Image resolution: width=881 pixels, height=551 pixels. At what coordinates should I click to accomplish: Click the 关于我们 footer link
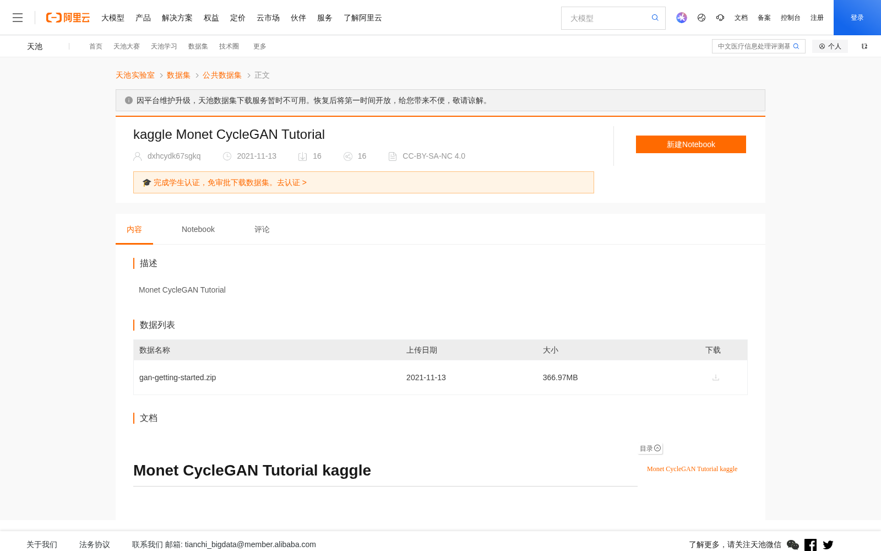coord(42,544)
